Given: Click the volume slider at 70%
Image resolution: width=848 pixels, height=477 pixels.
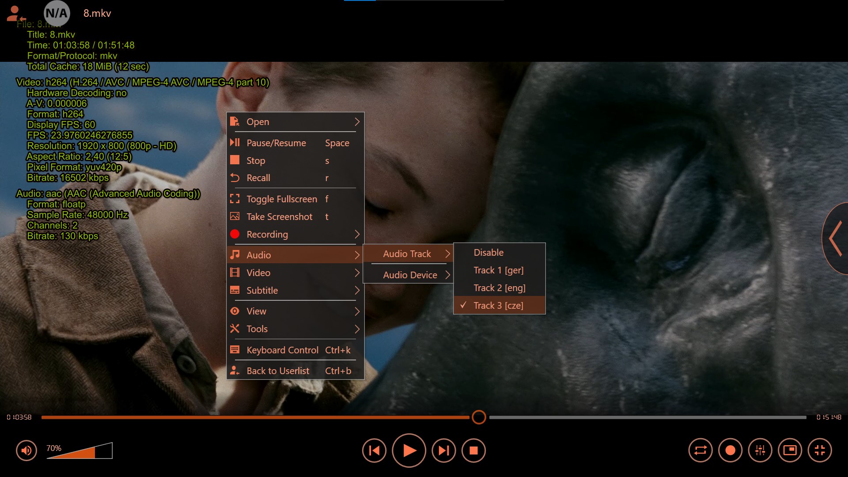Looking at the screenshot, I should [x=94, y=452].
